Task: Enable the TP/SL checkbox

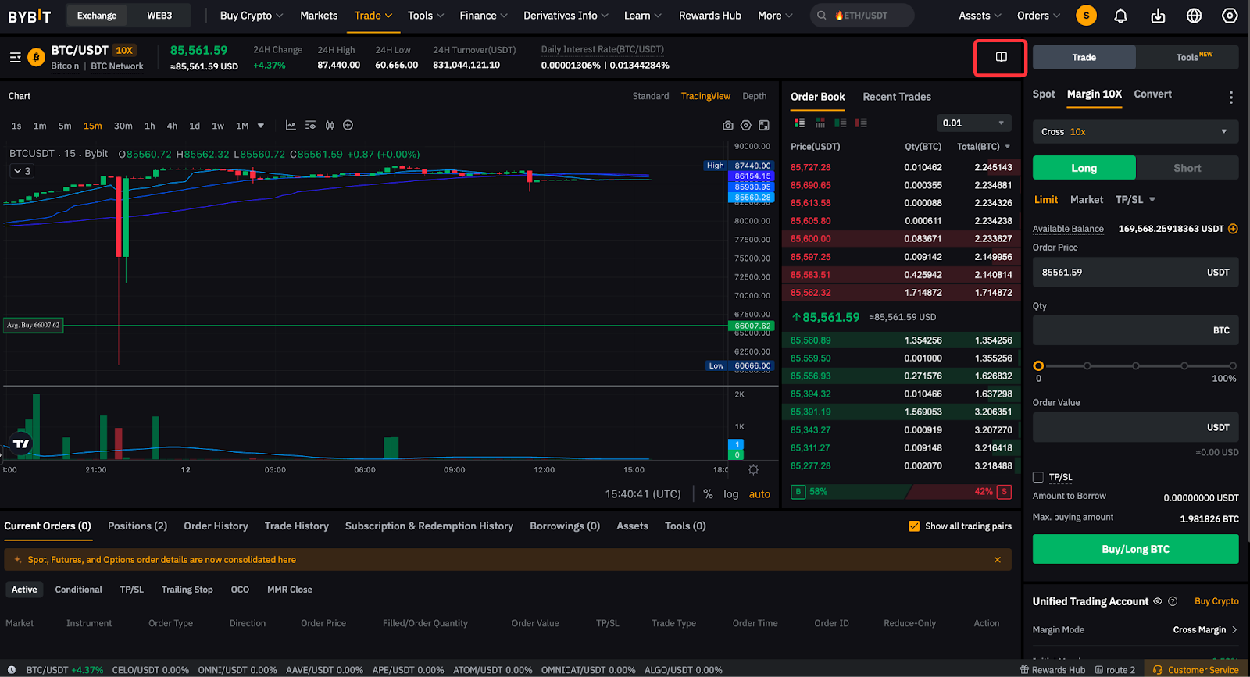Action: tap(1038, 477)
